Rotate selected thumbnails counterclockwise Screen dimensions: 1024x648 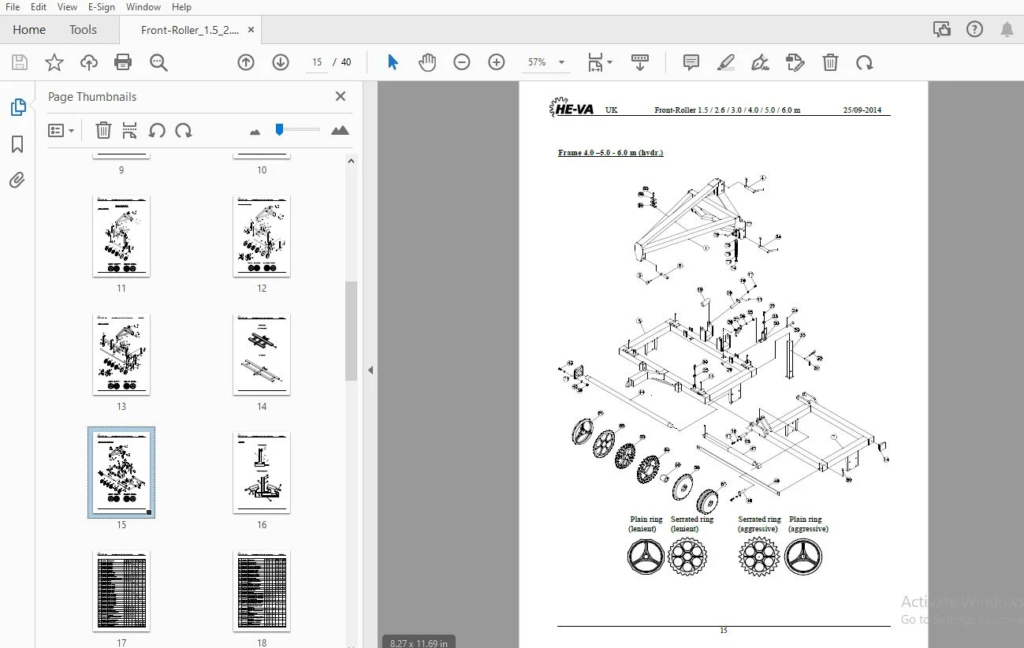157,130
